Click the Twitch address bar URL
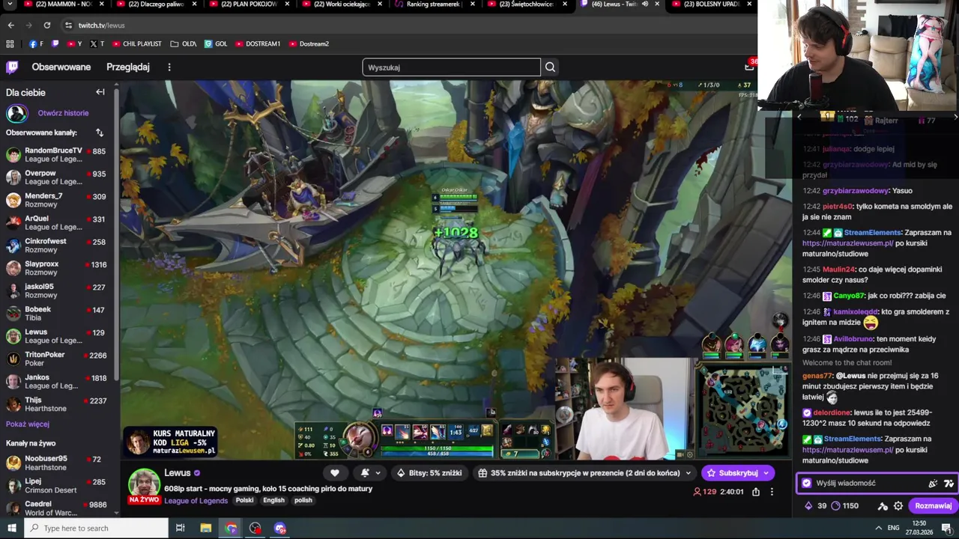This screenshot has width=959, height=539. (101, 25)
